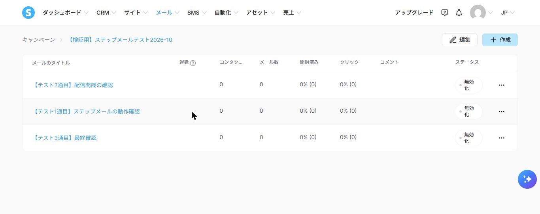The height and width of the screenshot is (214, 540).
Task: Open the help question-mark icon
Action: pyautogui.click(x=445, y=13)
